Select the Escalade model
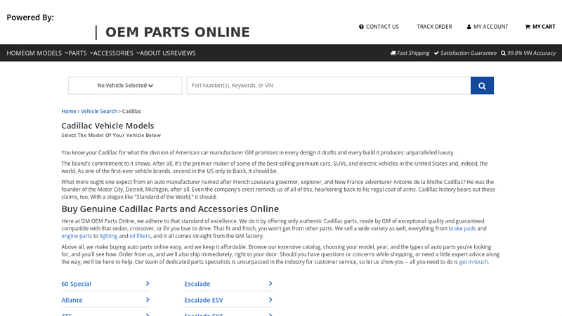The height and width of the screenshot is (316, 562). pos(197,284)
